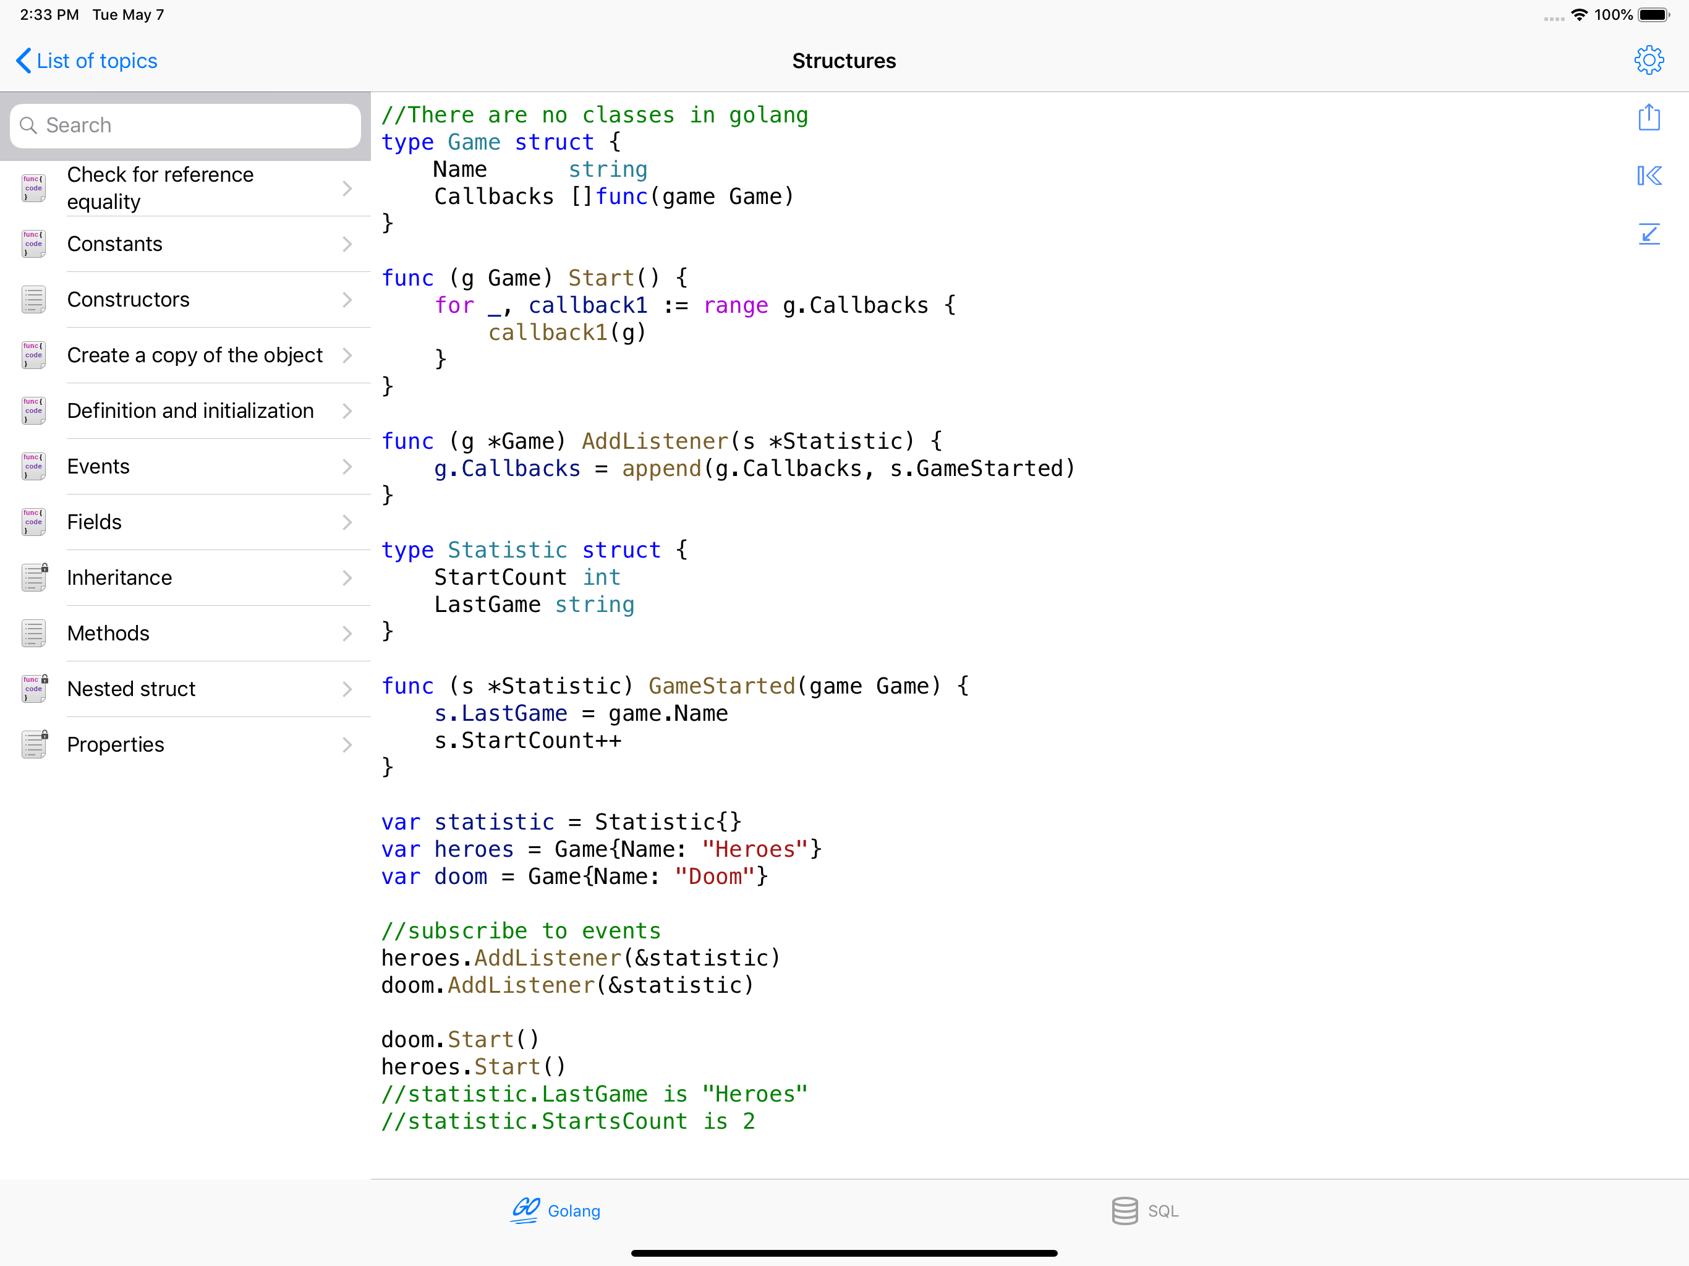Tap the share icon
The height and width of the screenshot is (1266, 1689).
point(1649,117)
